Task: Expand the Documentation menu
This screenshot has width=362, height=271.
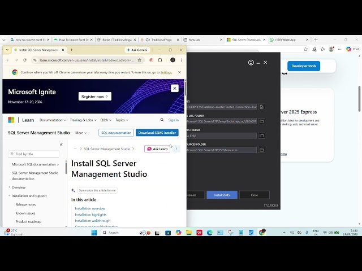Action: (x=53, y=120)
